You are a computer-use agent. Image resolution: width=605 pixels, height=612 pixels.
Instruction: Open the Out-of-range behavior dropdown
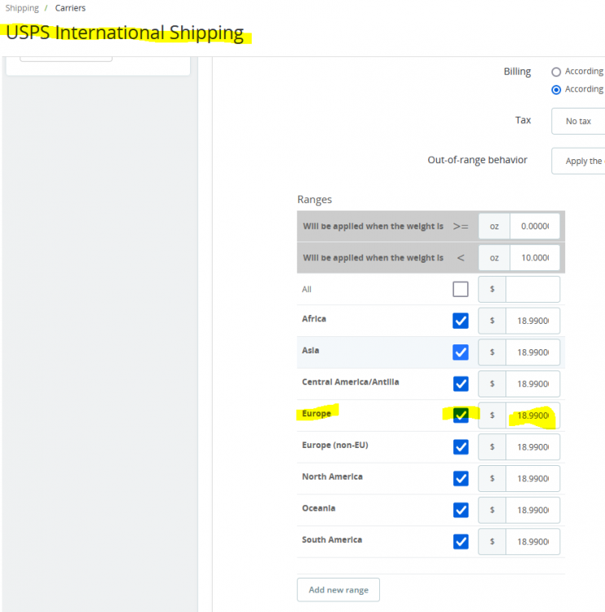(x=578, y=161)
